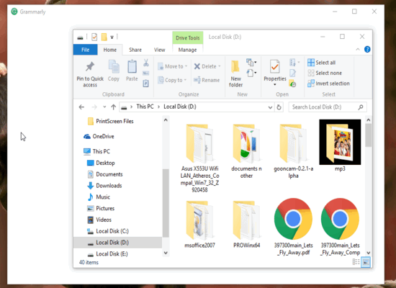Screen dimensions: 396x288
Task: Click Select none
Action: pos(325,73)
